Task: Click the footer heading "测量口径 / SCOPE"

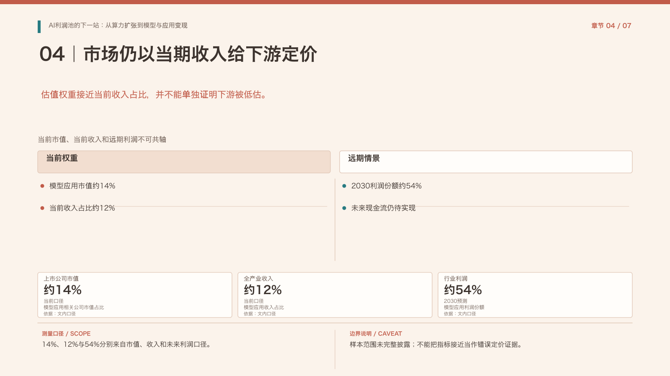Action: pos(66,334)
